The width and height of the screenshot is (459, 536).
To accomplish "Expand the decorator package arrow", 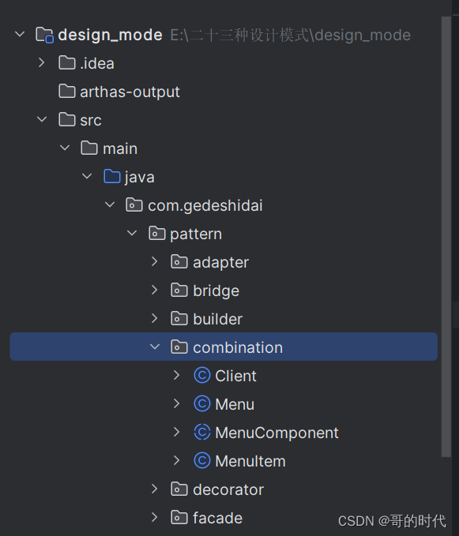I will pos(155,489).
